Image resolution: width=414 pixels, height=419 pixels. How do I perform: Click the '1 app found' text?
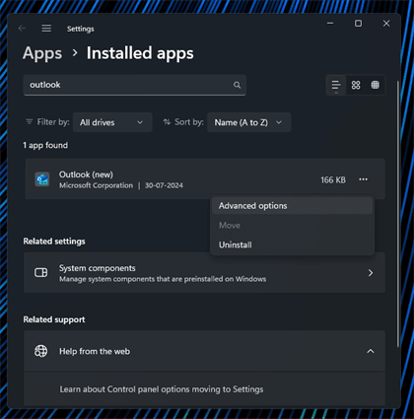point(45,145)
